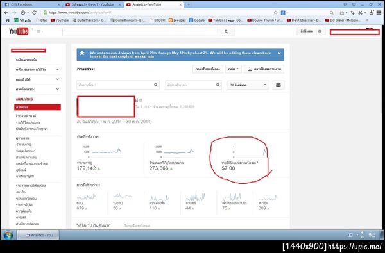Open the Double Thumb Fun... bookmark
Viewport: 385px width, 253px height.
[264, 20]
